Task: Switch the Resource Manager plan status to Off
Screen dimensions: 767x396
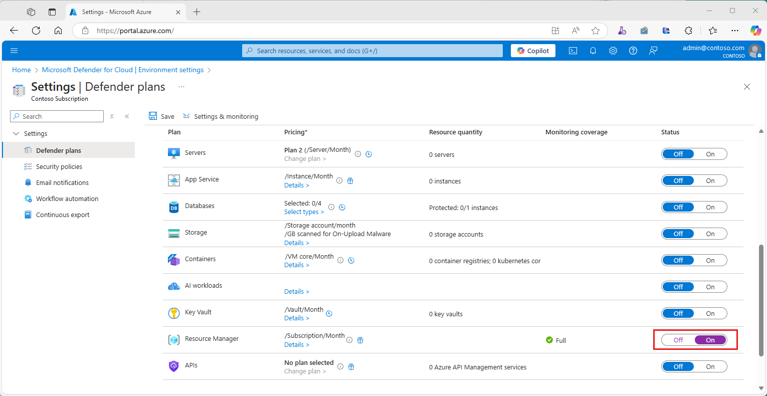Action: point(678,340)
